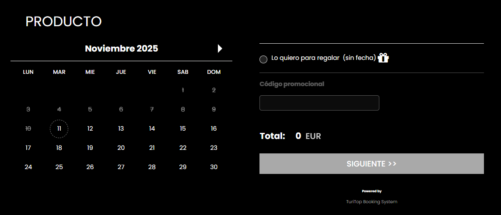Select the gift without date radio button

(x=263, y=59)
